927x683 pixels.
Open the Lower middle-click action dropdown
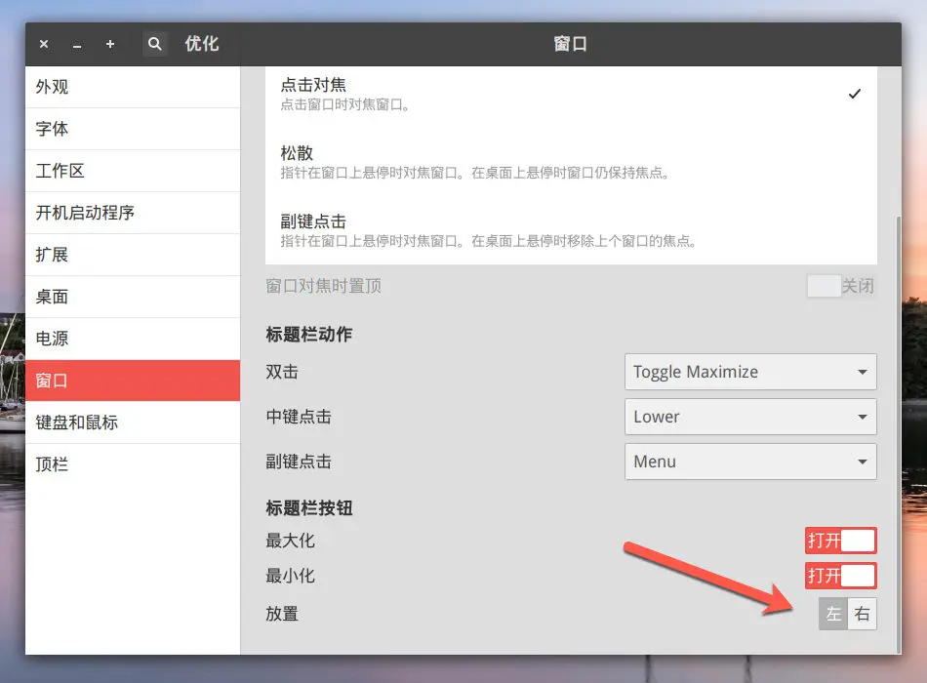click(750, 417)
